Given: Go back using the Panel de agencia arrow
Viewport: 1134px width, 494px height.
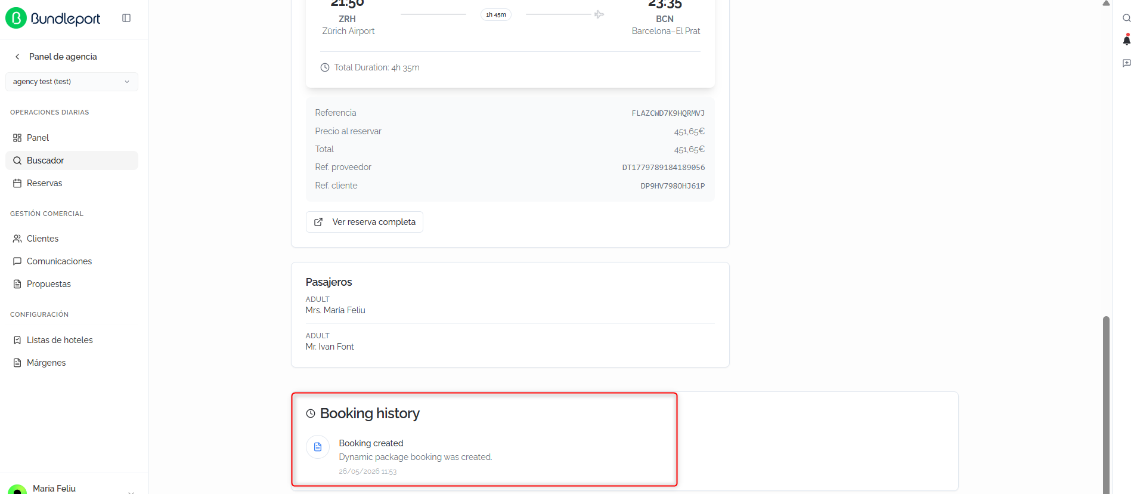Looking at the screenshot, I should pyautogui.click(x=17, y=57).
